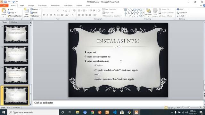The width and height of the screenshot is (205, 115).
Task: Toggle text Shadow formatting
Action: click(55, 15)
